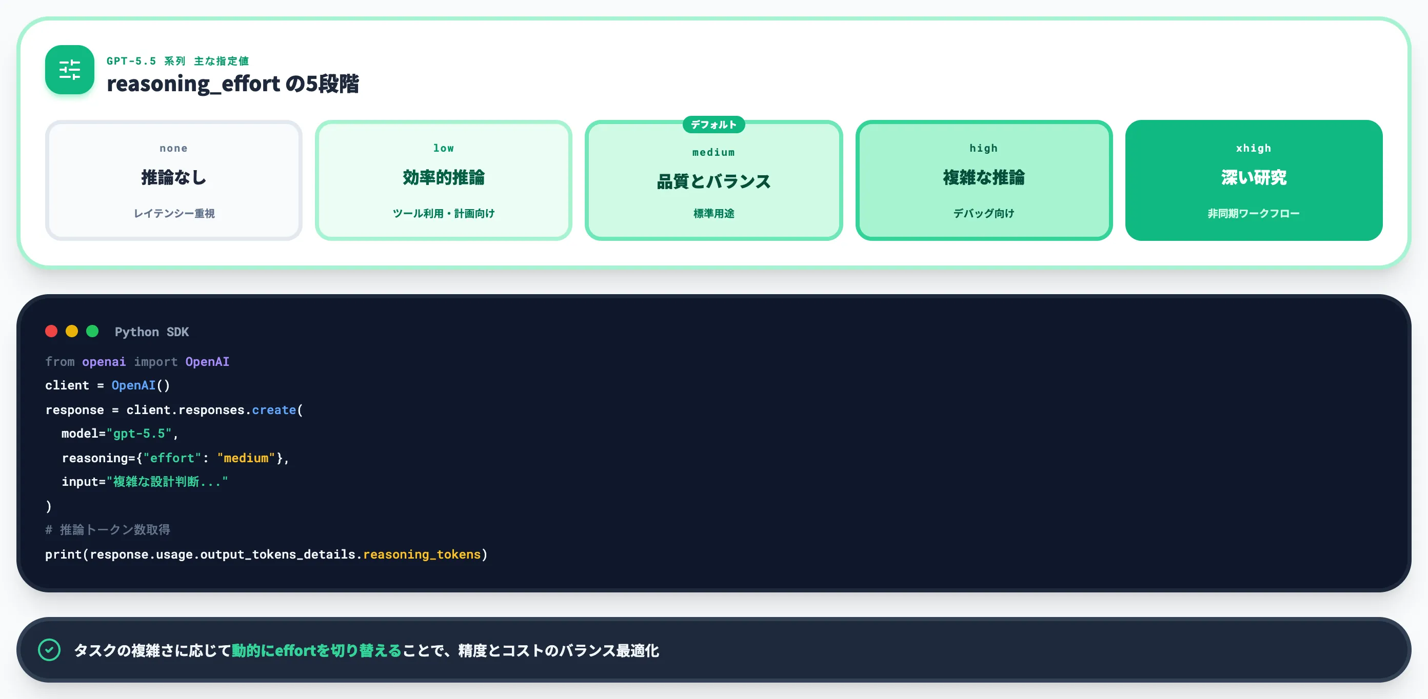Click the closing parenthesis line in code

[49, 506]
